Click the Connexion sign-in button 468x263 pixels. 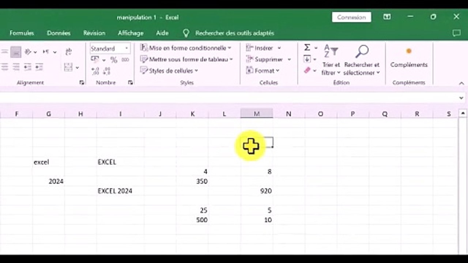click(x=351, y=17)
